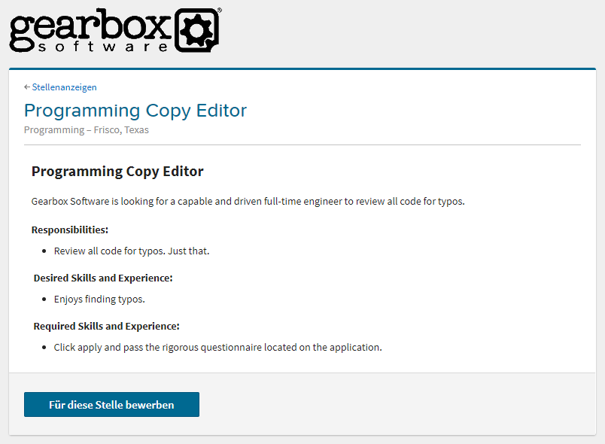Click the blue Programming Copy Editor title
The image size is (605, 444).
point(135,111)
